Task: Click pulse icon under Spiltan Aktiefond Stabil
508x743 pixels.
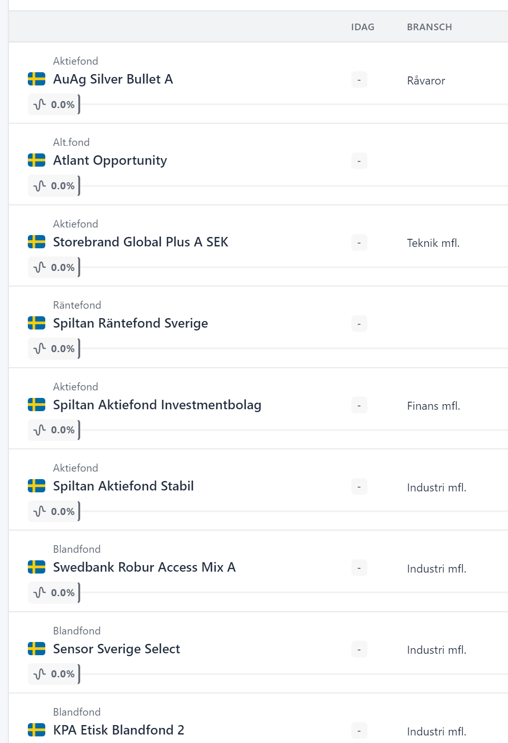Action: 40,511
